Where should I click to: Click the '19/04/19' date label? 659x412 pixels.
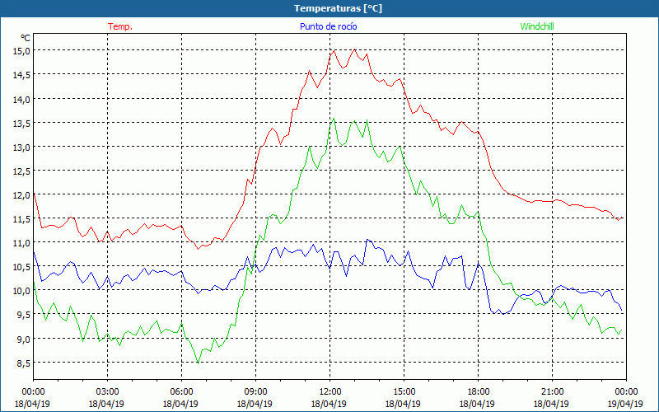tap(625, 404)
